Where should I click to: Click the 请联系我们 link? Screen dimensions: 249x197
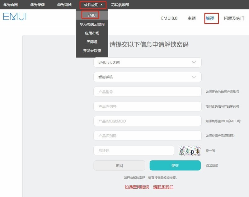[163, 187]
